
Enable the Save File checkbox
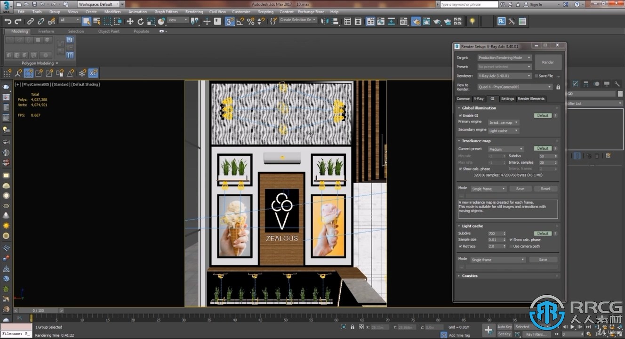pyautogui.click(x=537, y=76)
